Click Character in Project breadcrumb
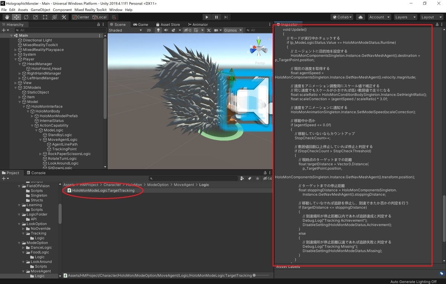Image resolution: width=446 pixels, height=284 pixels. click(112, 185)
